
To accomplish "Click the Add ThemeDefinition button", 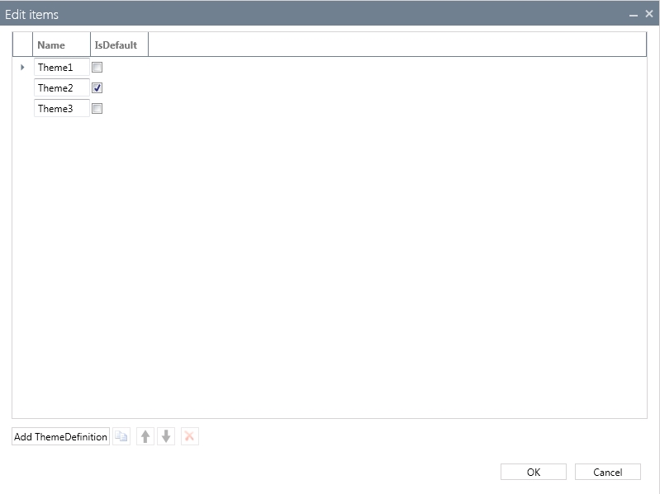I will (60, 437).
